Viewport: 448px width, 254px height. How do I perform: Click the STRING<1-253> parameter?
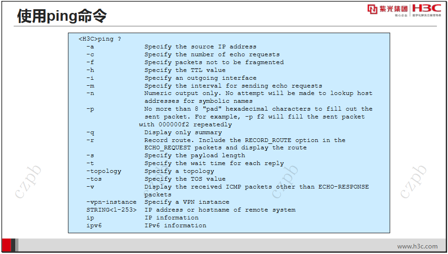[111, 210]
